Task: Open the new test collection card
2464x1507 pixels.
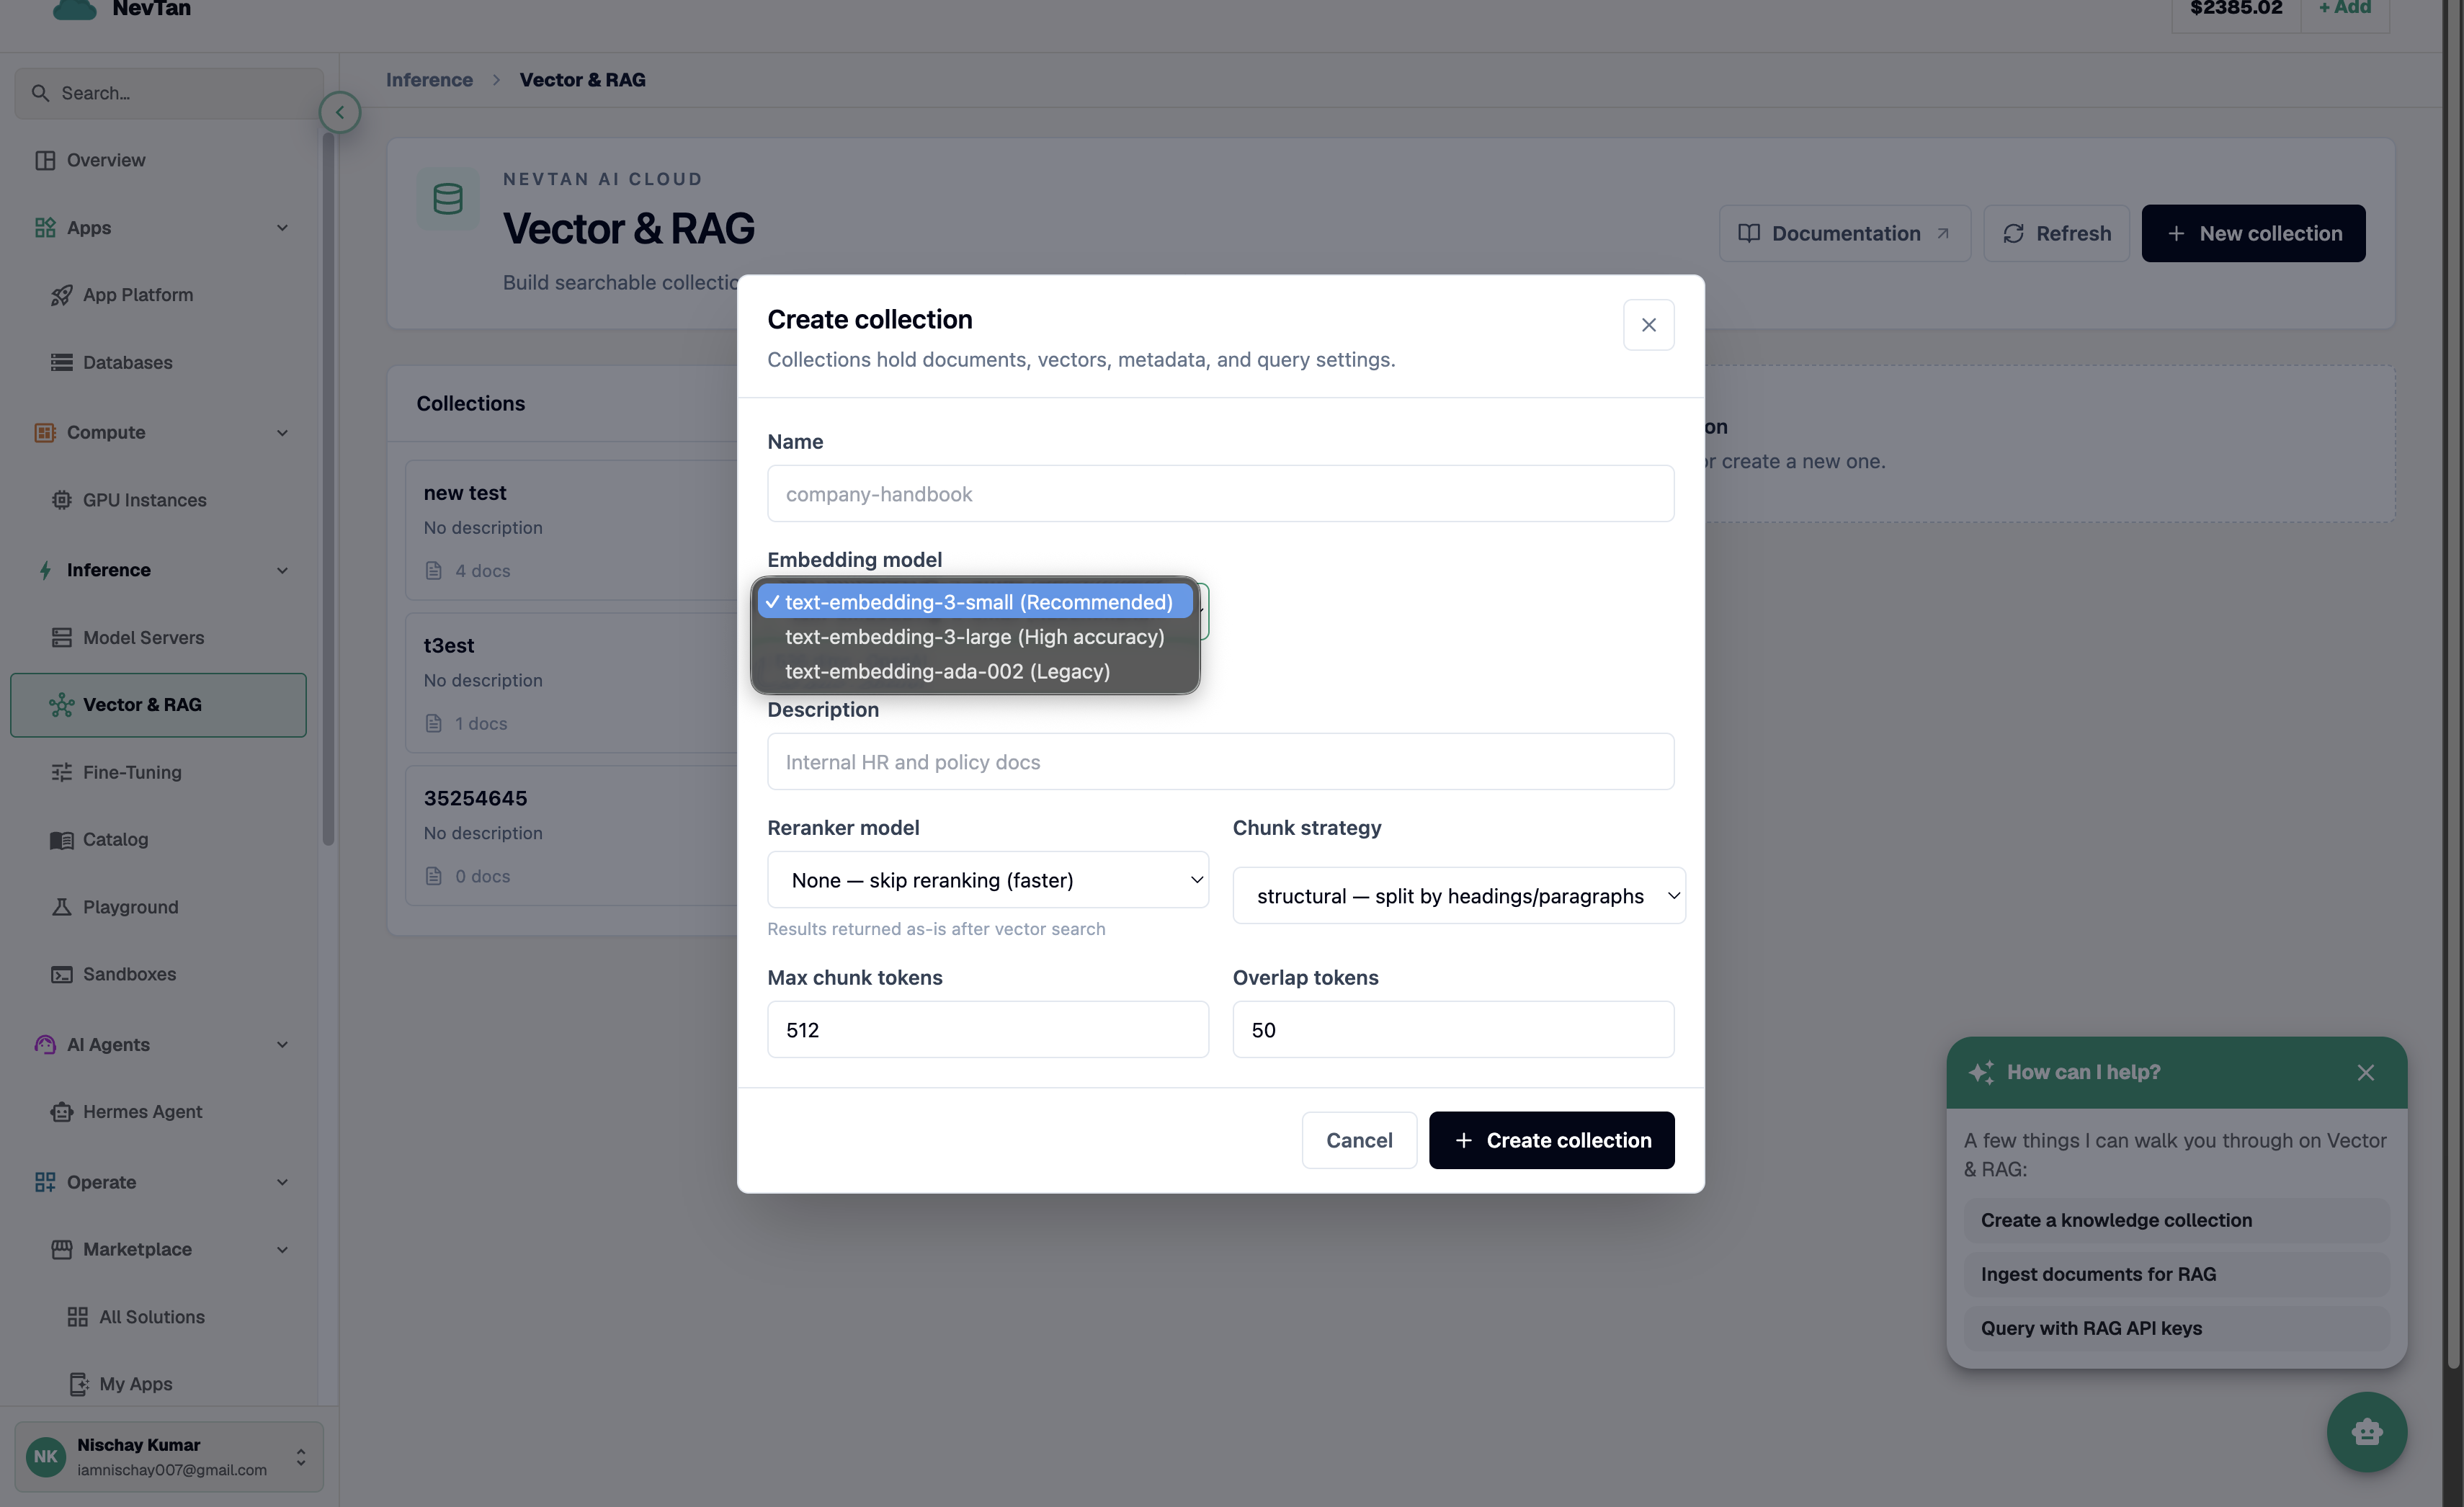Action: pyautogui.click(x=571, y=530)
